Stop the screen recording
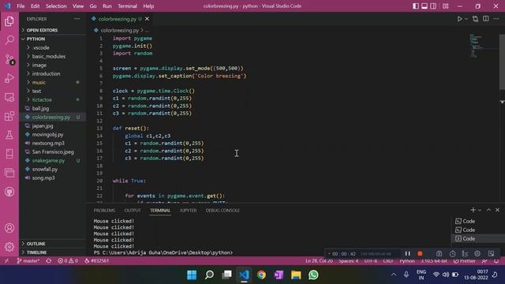The image size is (505, 284). [x=420, y=254]
